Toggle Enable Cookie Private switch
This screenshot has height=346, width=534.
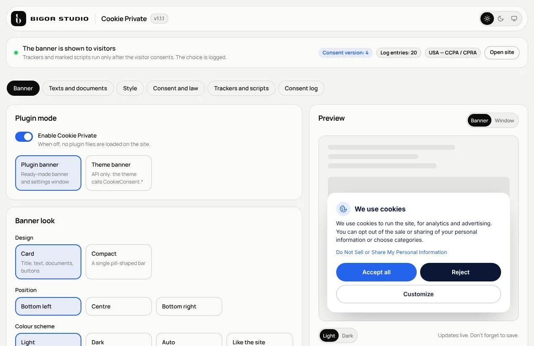(x=24, y=137)
